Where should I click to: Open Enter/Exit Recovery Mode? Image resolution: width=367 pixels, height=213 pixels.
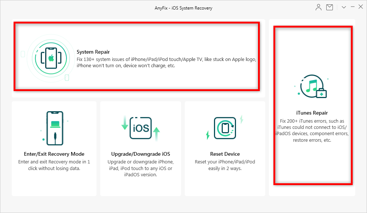click(54, 154)
